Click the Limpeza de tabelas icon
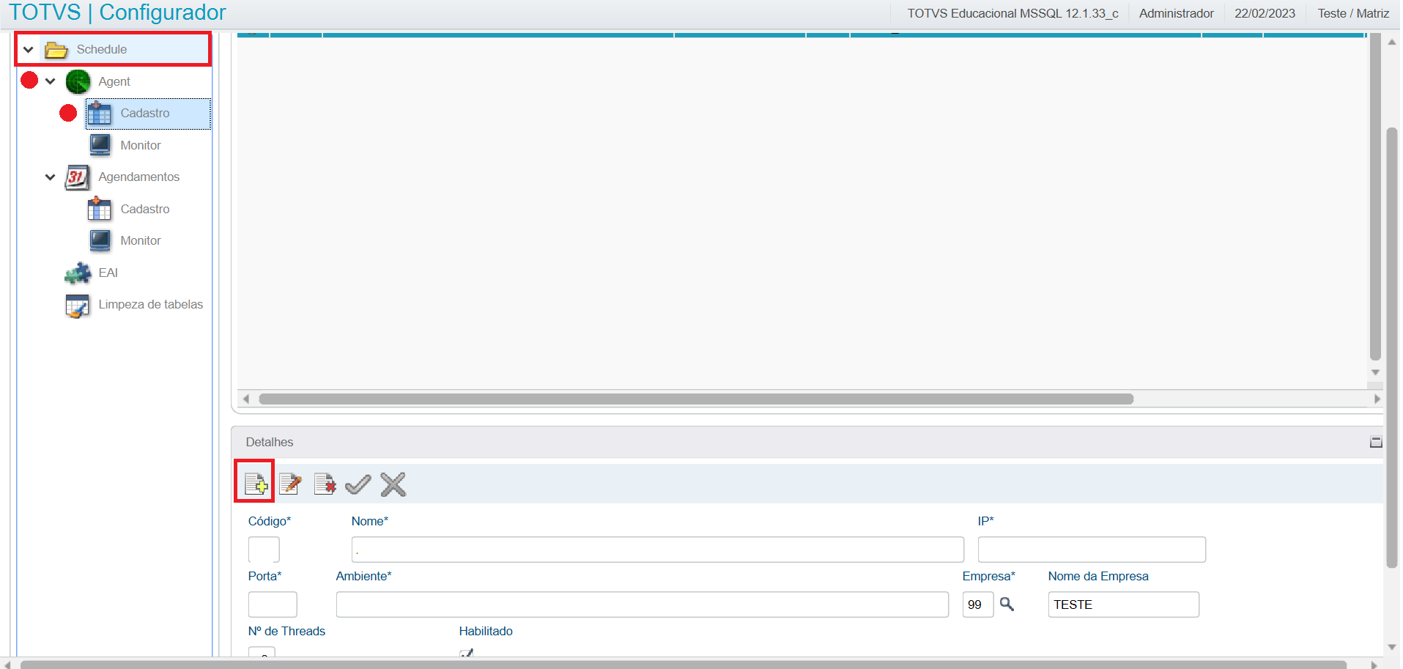 (78, 306)
